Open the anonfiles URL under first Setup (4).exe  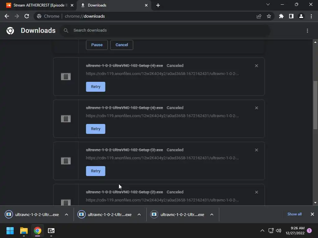pos(162,74)
